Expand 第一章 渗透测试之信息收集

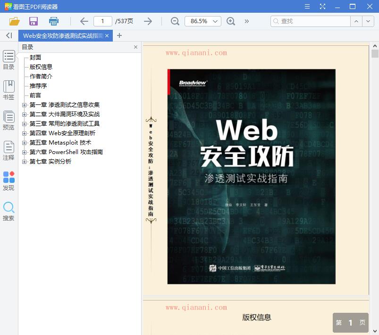(24, 105)
